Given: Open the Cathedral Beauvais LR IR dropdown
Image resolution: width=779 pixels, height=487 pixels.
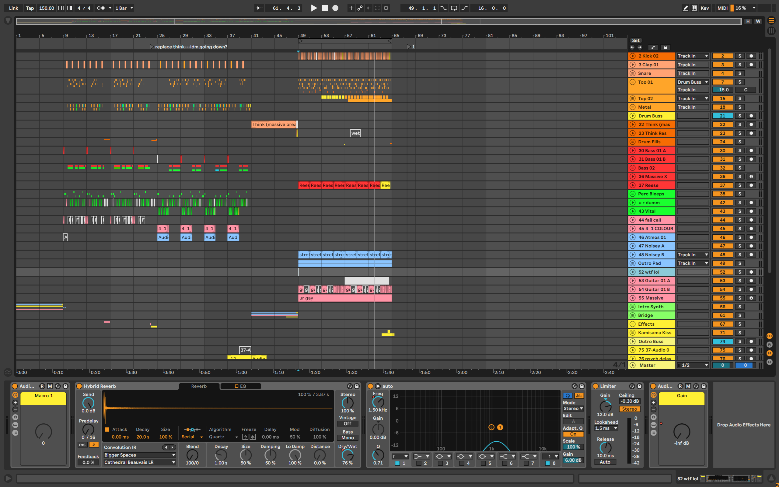Looking at the screenshot, I should [x=140, y=462].
